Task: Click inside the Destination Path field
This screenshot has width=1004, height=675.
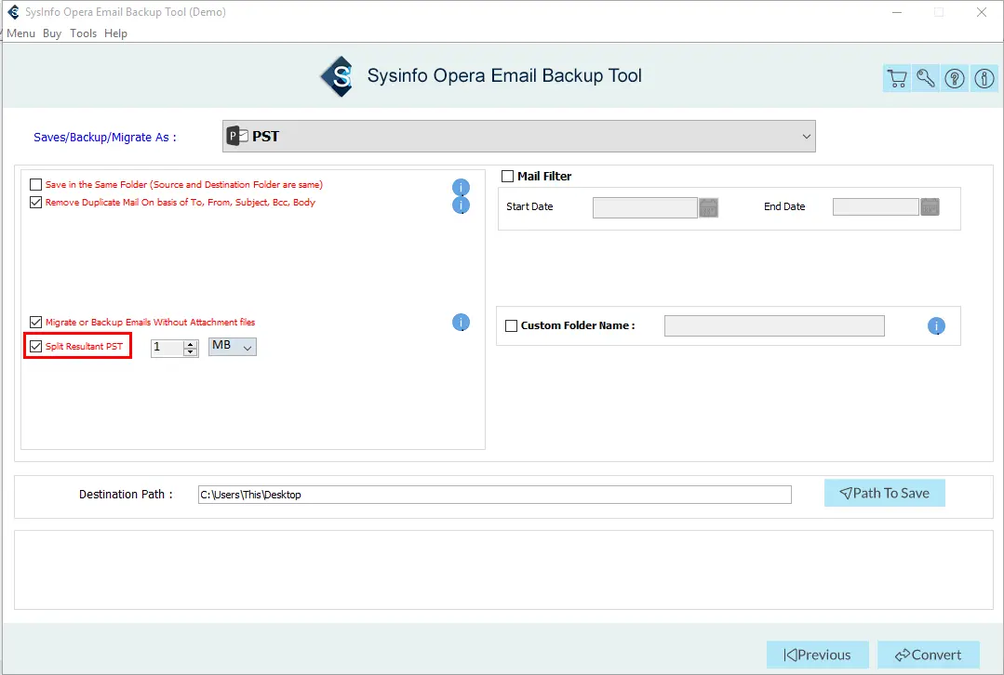Action: 494,495
